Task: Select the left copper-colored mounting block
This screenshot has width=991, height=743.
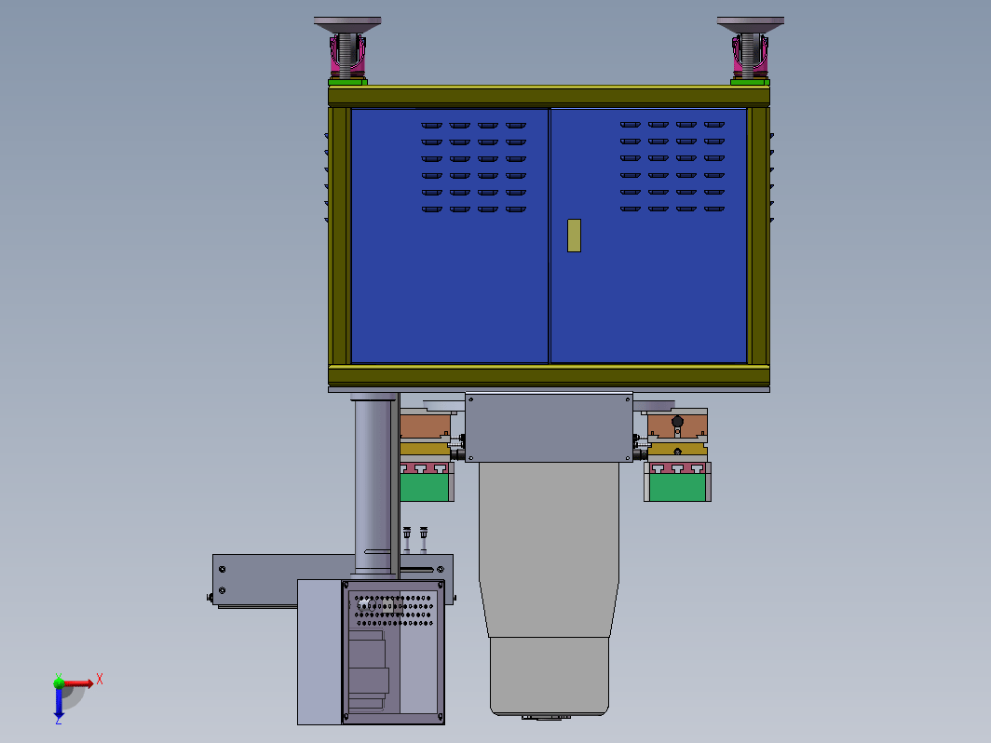Action: (425, 426)
